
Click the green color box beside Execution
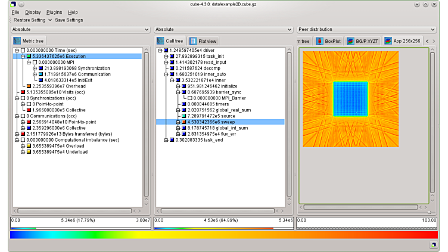(29, 57)
